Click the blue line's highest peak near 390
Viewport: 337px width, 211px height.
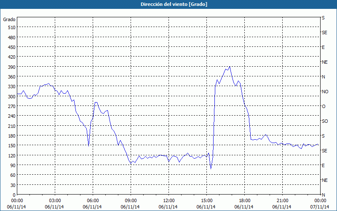tap(230, 67)
